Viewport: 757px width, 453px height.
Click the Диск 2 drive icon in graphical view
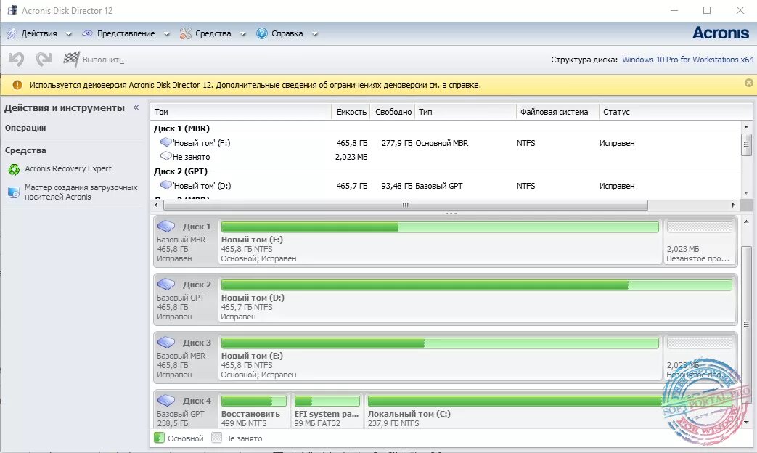point(166,284)
